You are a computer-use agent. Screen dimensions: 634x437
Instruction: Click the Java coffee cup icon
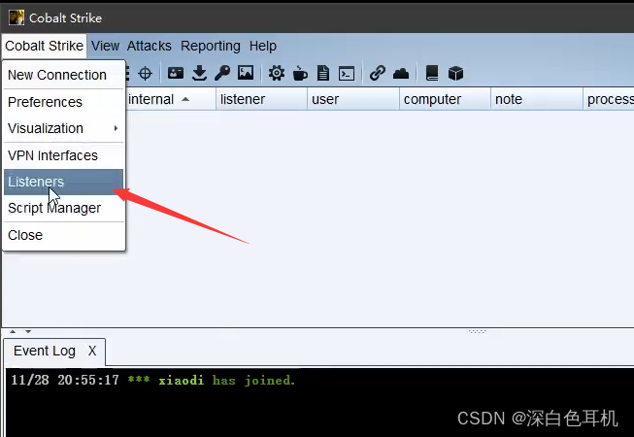(x=300, y=73)
